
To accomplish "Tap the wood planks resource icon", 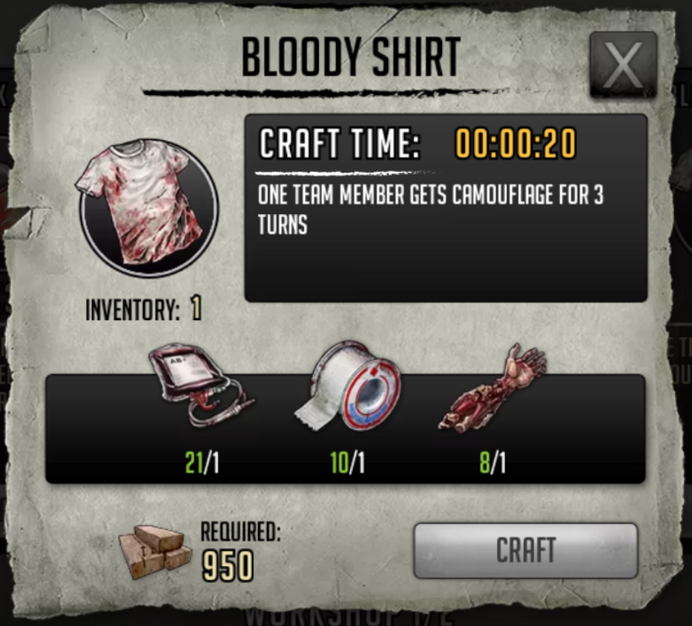I will tap(154, 551).
